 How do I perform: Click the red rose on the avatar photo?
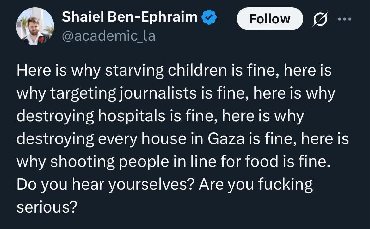tap(41, 39)
